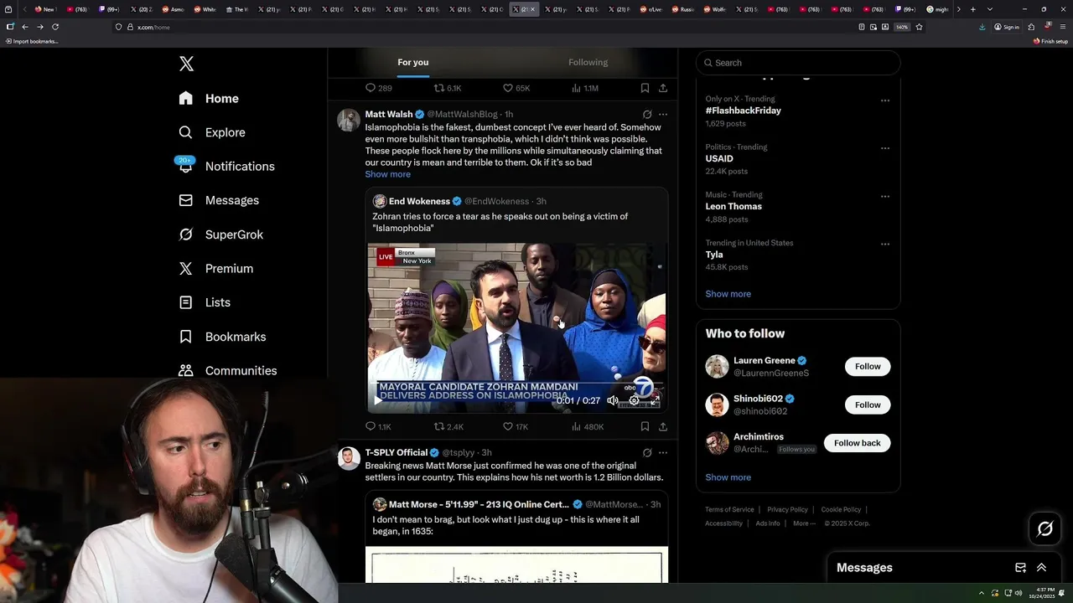This screenshot has height=603, width=1073.
Task: Reply to Matt Walsh's post (1.1K)
Action: pyautogui.click(x=378, y=426)
